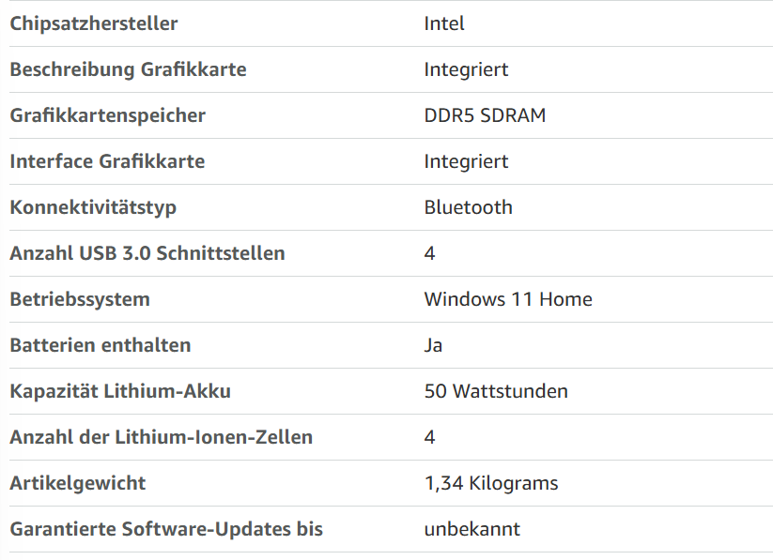Click Kapazität Lithium-Akku label
773x560 pixels.
(x=120, y=391)
